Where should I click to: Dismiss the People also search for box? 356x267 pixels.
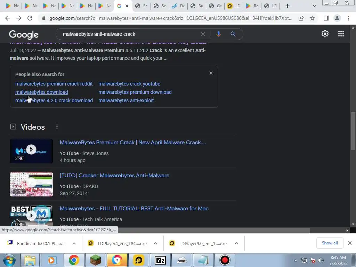[x=211, y=73]
